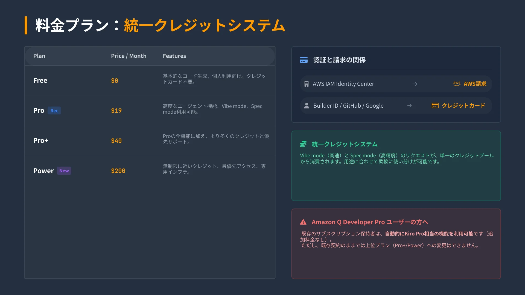The image size is (525, 295).
Task: Click the Power plan feature description
Action: [214, 169]
